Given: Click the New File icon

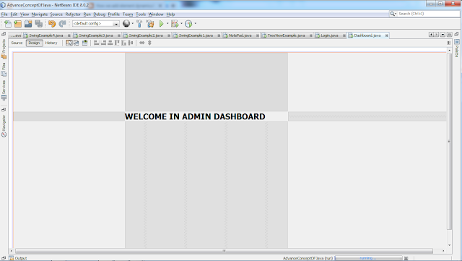Looking at the screenshot, I should pyautogui.click(x=8, y=24).
